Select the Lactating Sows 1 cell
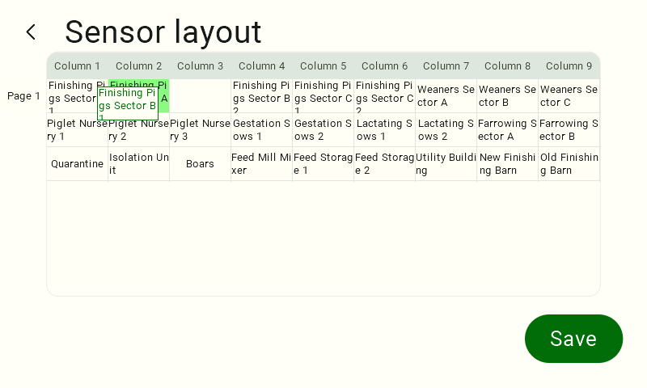This screenshot has height=388, width=647. pos(385,130)
